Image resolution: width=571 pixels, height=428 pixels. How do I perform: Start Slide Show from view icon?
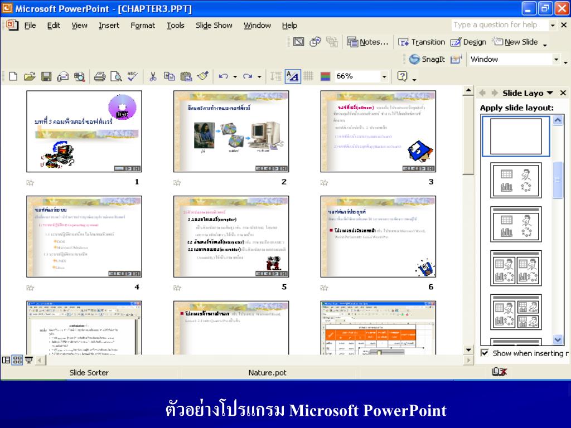[x=29, y=361]
